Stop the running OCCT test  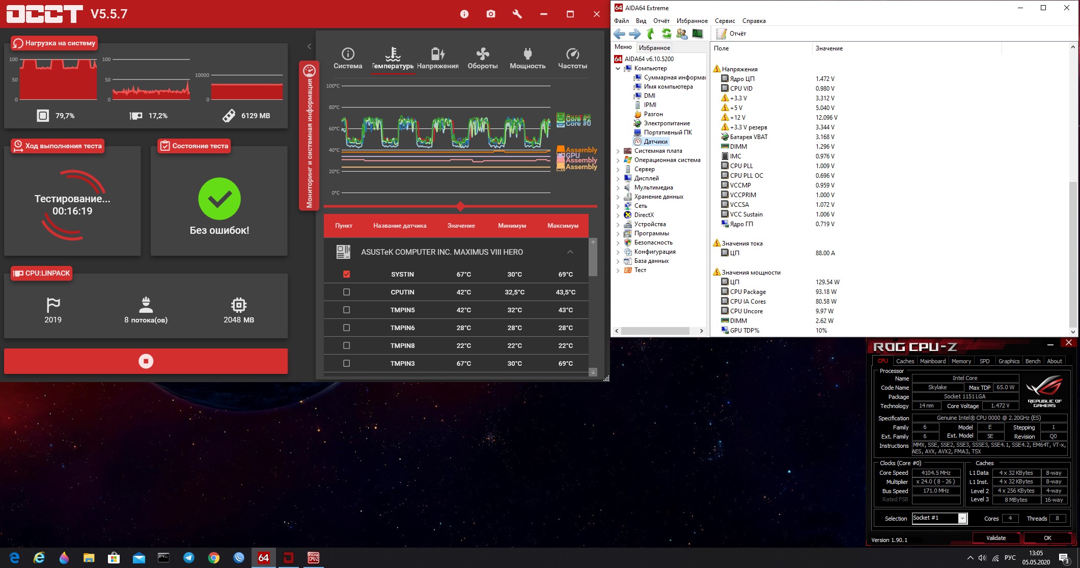pos(146,361)
